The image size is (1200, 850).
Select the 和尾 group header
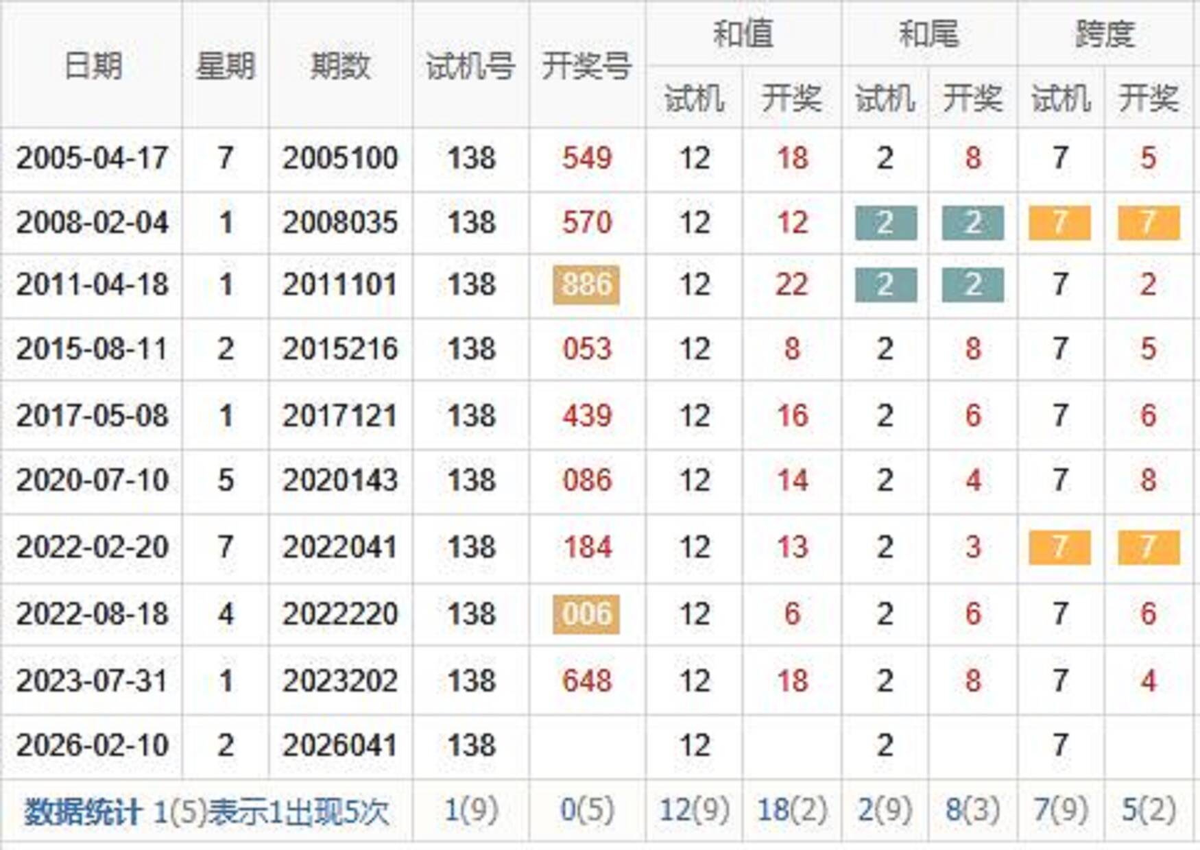click(x=928, y=34)
